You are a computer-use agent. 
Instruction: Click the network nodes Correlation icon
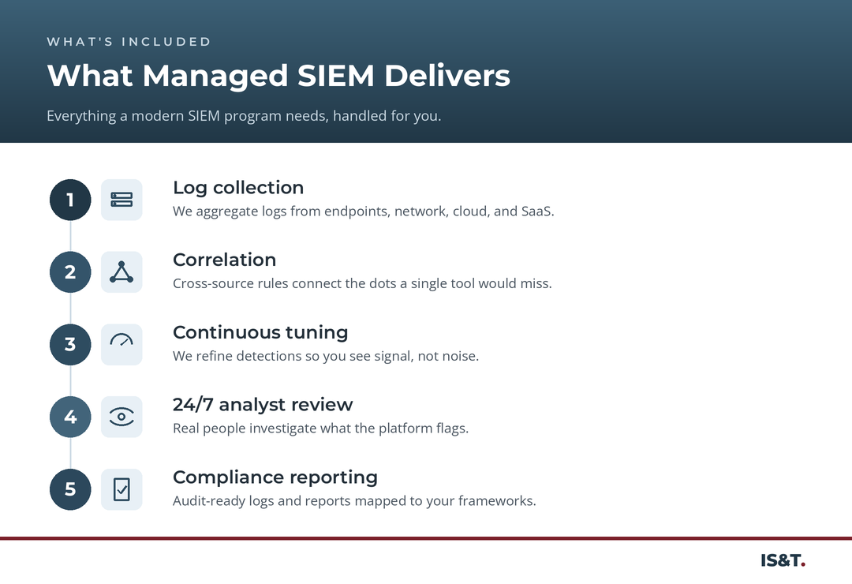click(x=121, y=272)
